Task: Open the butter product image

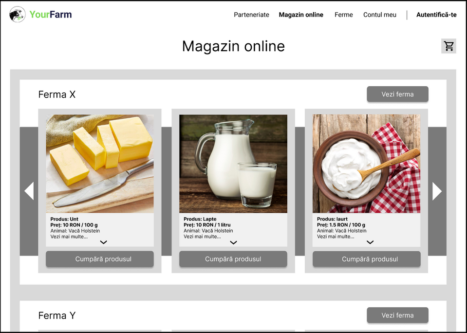Action: (x=100, y=164)
